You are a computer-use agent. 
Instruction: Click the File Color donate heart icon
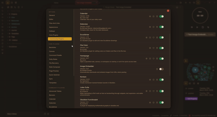[x=154, y=48]
